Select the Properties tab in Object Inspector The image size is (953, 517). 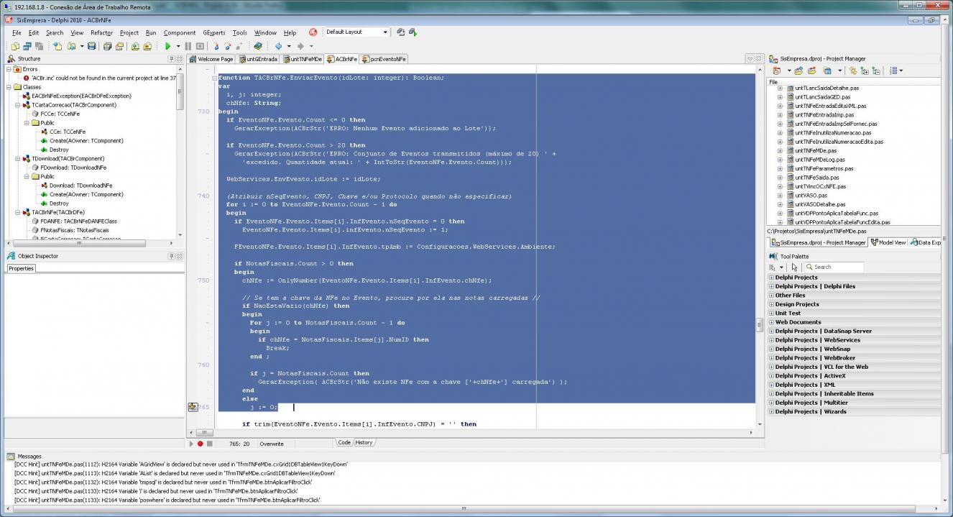tap(22, 268)
